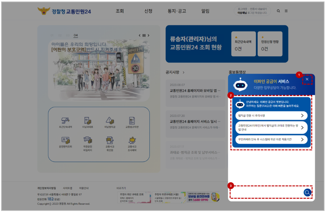Click the chatbot robot logo in header
Image resolution: width=326 pixels, height=212 pixels.
coord(240,85)
